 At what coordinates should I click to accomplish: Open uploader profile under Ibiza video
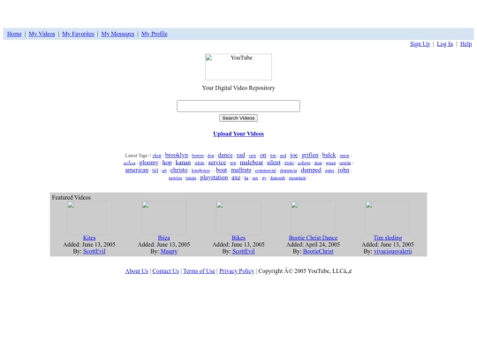pyautogui.click(x=169, y=251)
